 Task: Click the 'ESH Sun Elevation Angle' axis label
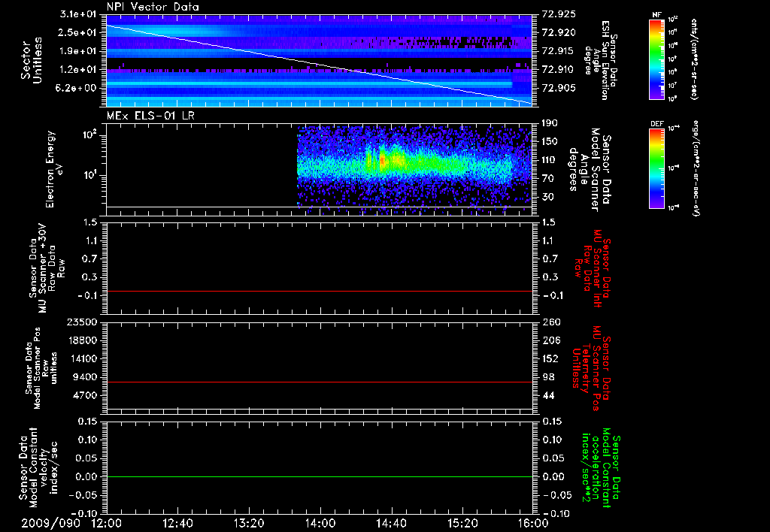(601, 60)
